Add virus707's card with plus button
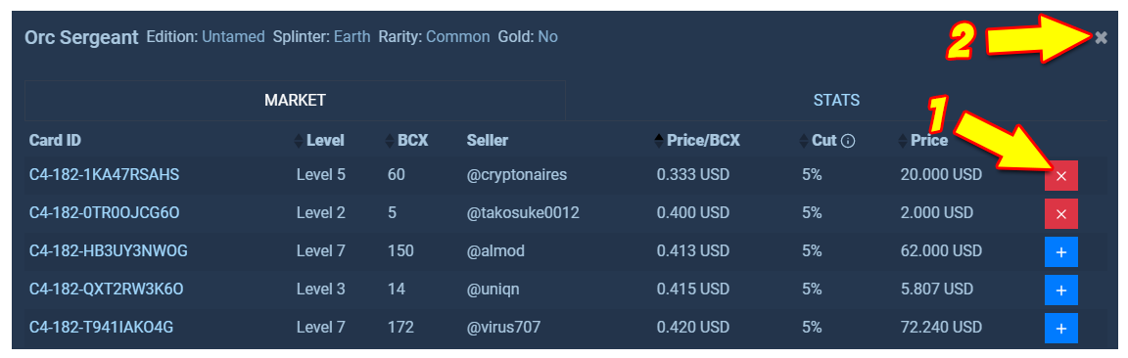1128x358 pixels. [1061, 328]
